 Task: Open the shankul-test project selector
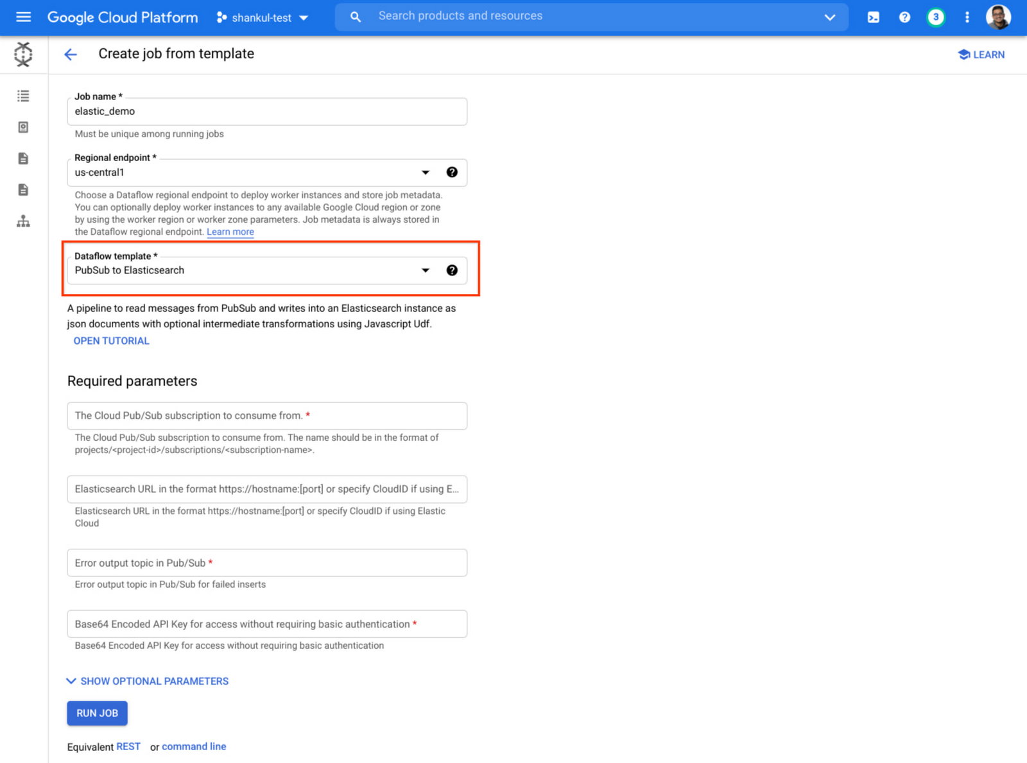click(x=263, y=17)
